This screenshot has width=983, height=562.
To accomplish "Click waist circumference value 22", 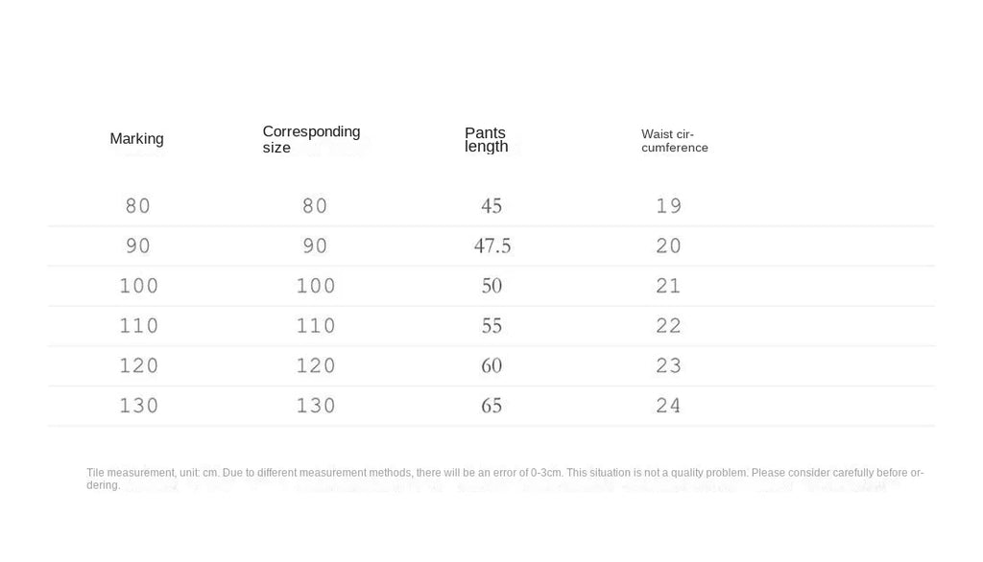I will coord(668,326).
